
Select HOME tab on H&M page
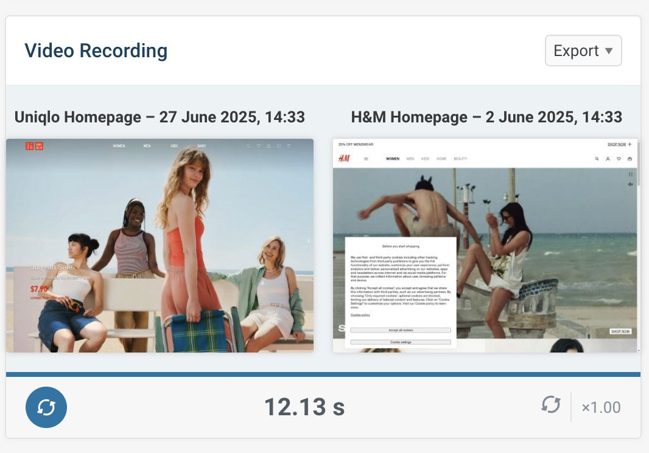(441, 158)
